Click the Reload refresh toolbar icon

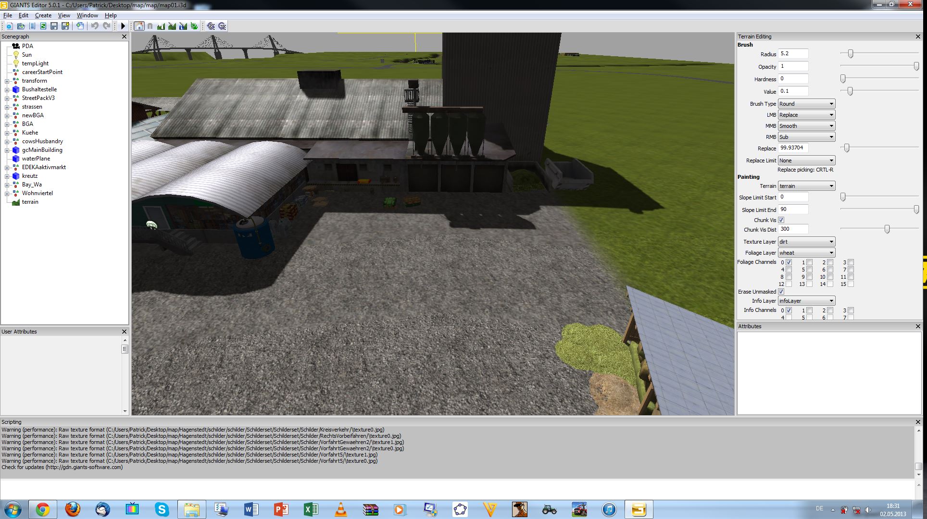coord(43,26)
